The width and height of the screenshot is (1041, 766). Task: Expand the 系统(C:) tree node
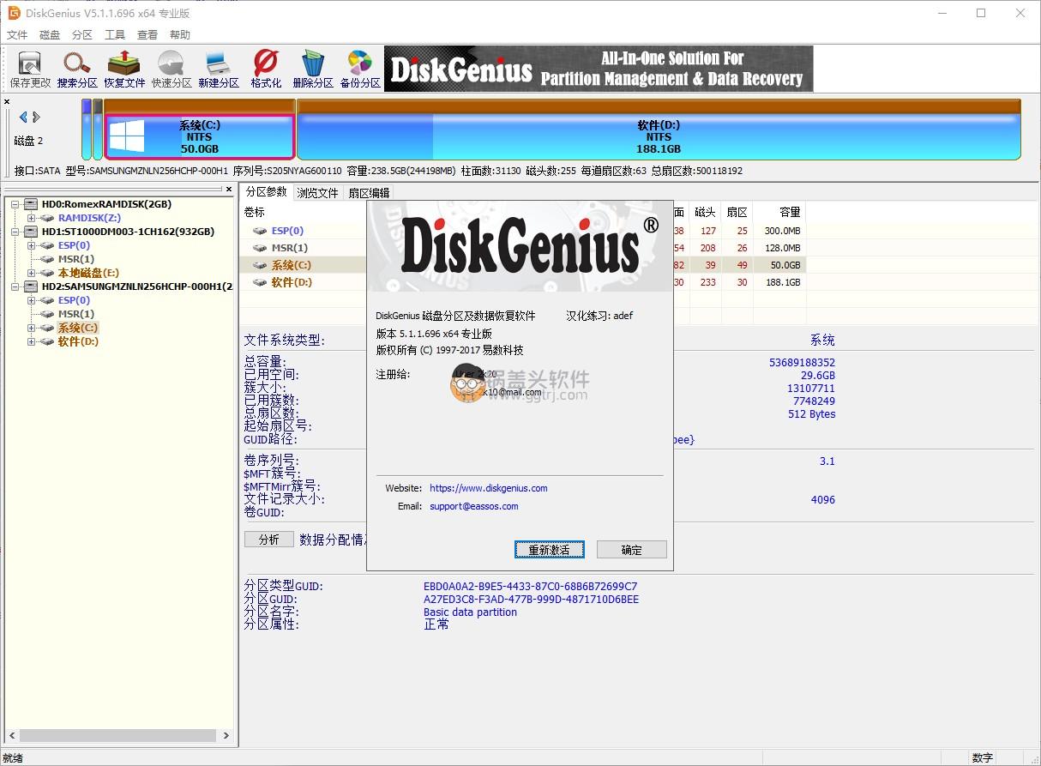31,328
